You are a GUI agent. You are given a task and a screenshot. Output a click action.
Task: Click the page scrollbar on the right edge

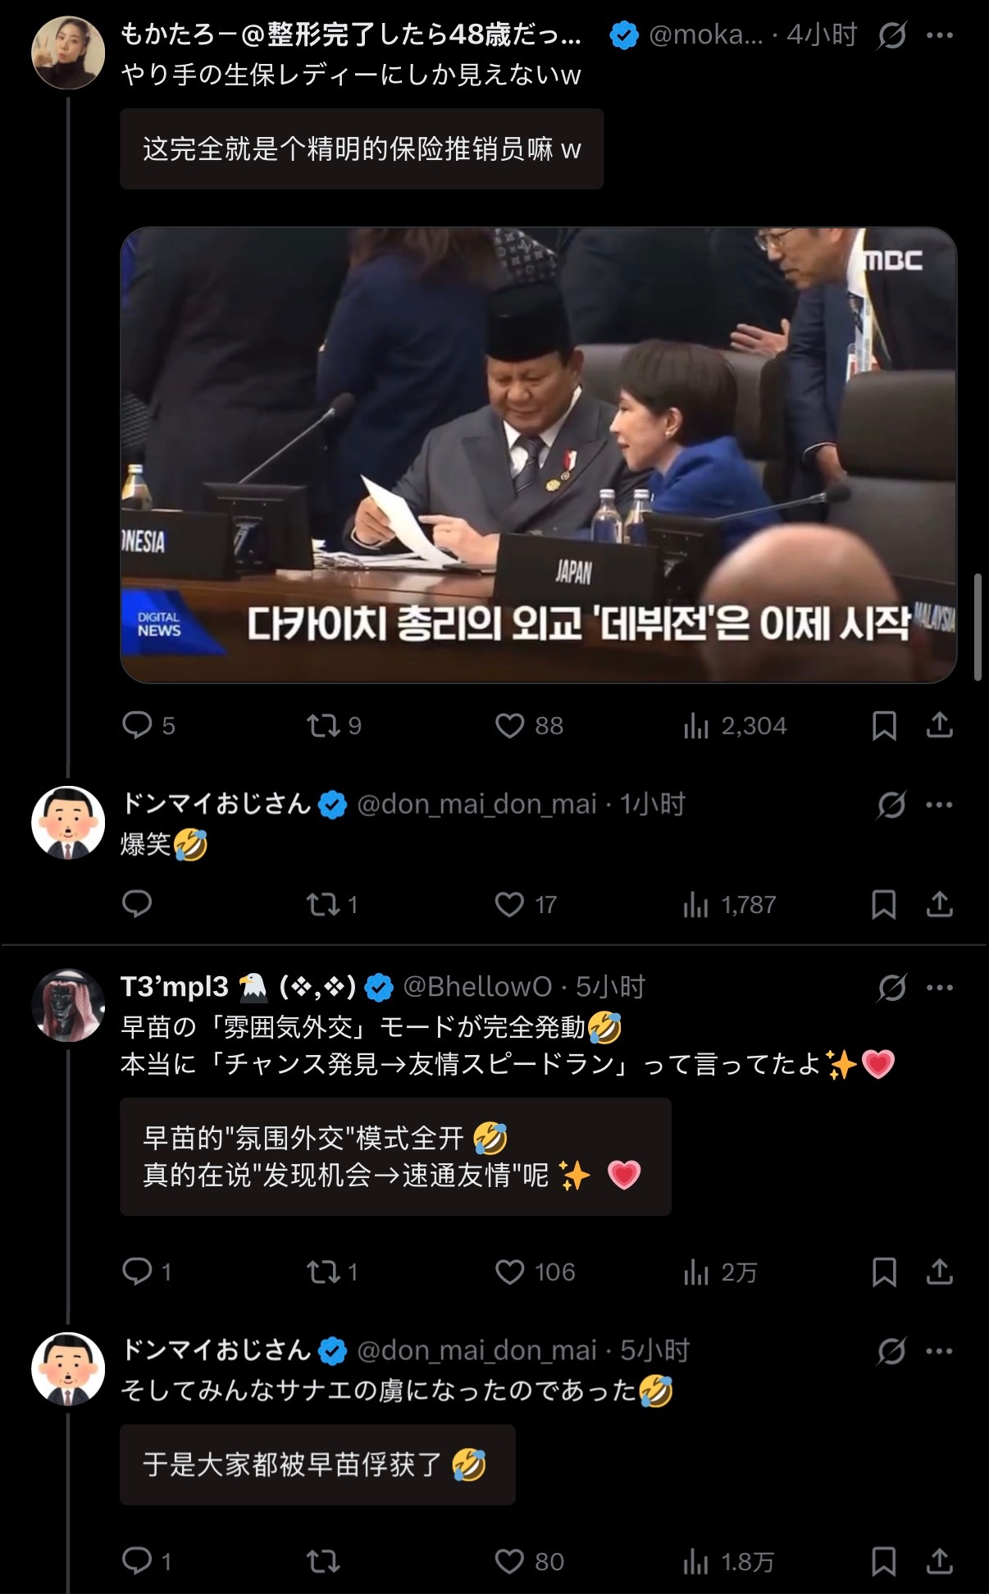coord(978,628)
